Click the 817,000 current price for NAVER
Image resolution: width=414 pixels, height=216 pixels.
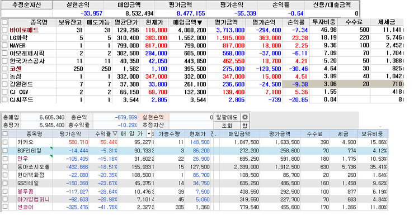click(x=156, y=46)
